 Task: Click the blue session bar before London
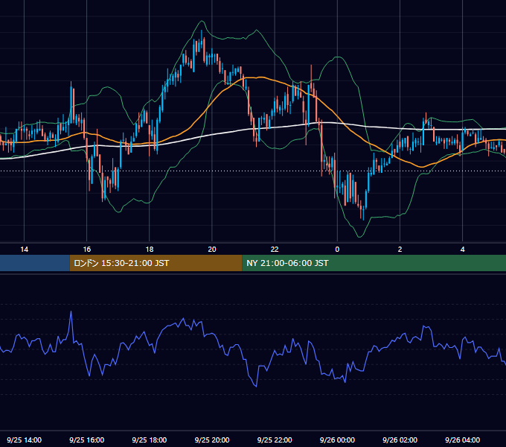point(34,263)
